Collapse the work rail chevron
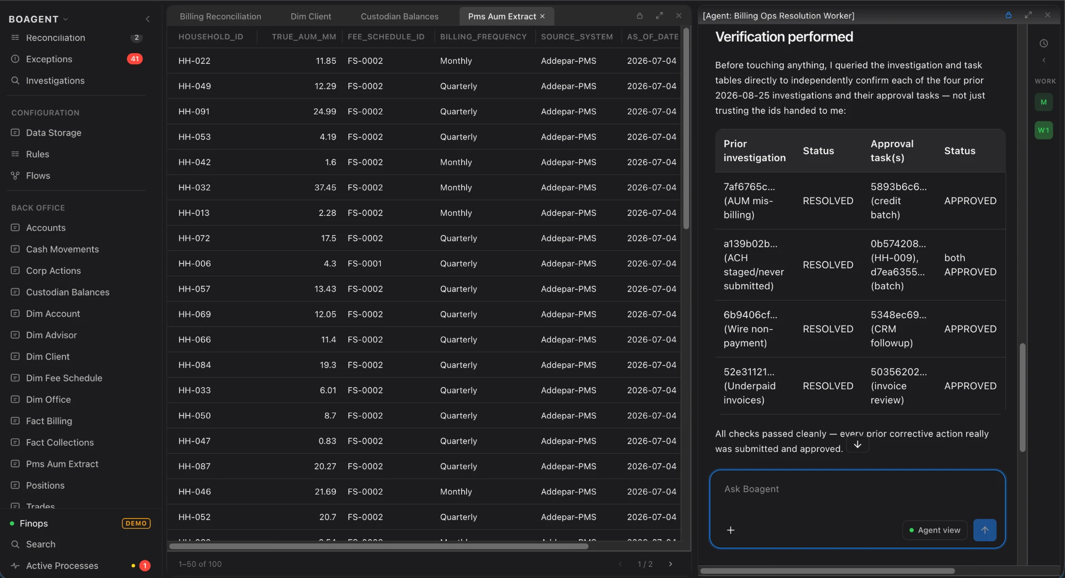 (1044, 60)
